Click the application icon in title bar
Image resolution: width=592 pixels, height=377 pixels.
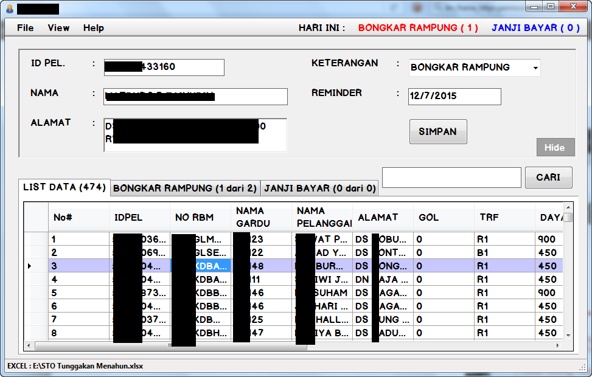(10, 9)
